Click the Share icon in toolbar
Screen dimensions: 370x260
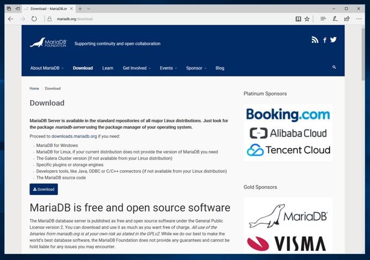347,18
